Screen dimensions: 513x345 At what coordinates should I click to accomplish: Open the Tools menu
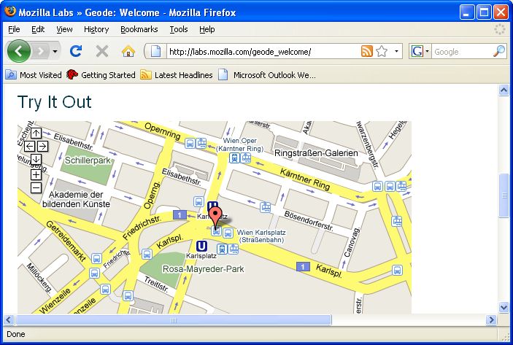coord(178,29)
